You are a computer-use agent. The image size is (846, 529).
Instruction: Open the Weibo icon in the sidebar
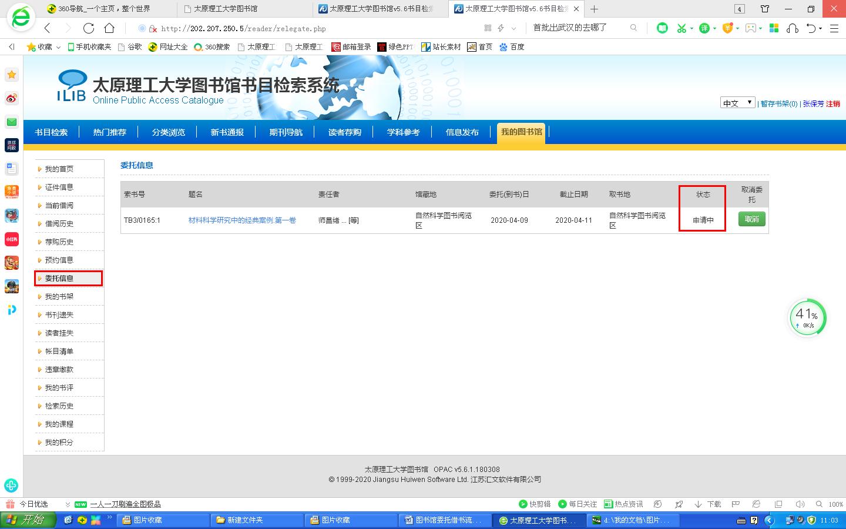[12, 98]
